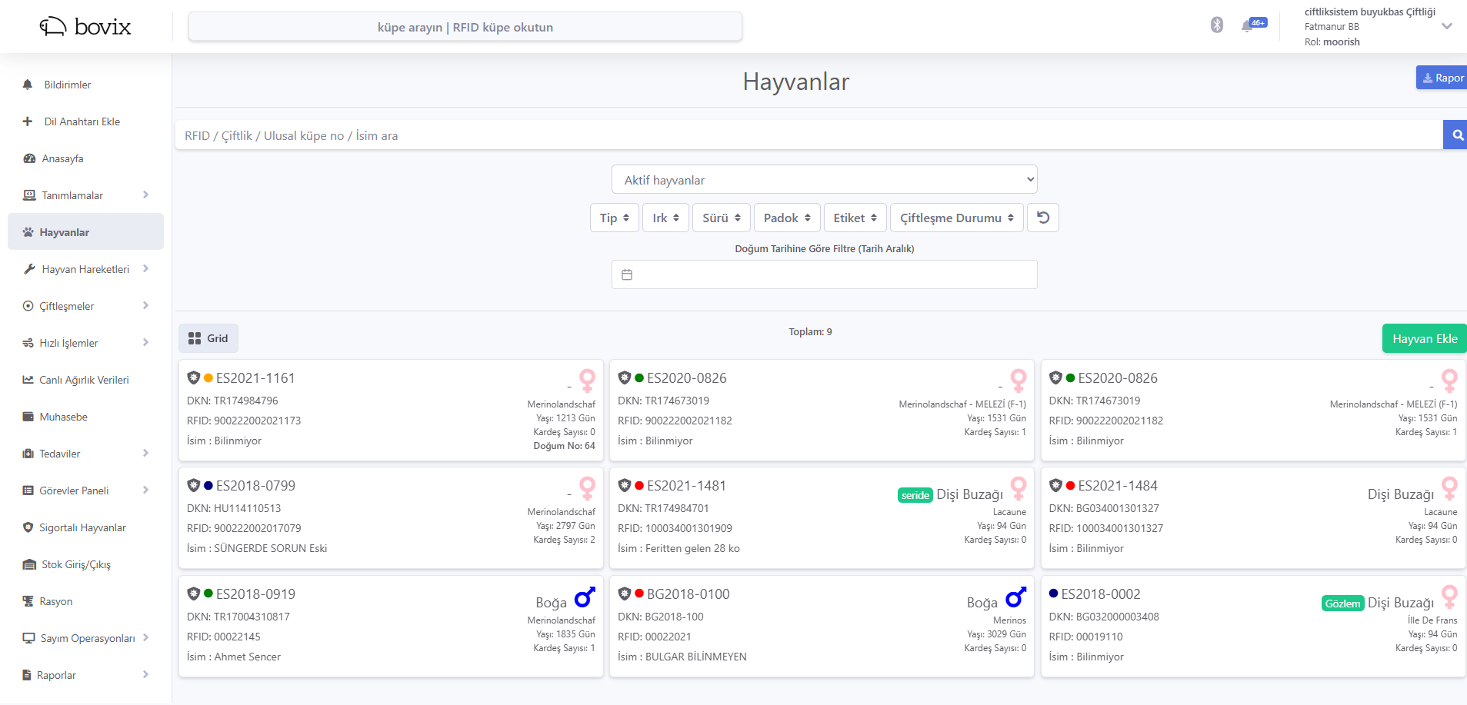Expand the Hızlı İşlemler submenu arrow
This screenshot has width=1467, height=705.
(x=145, y=343)
